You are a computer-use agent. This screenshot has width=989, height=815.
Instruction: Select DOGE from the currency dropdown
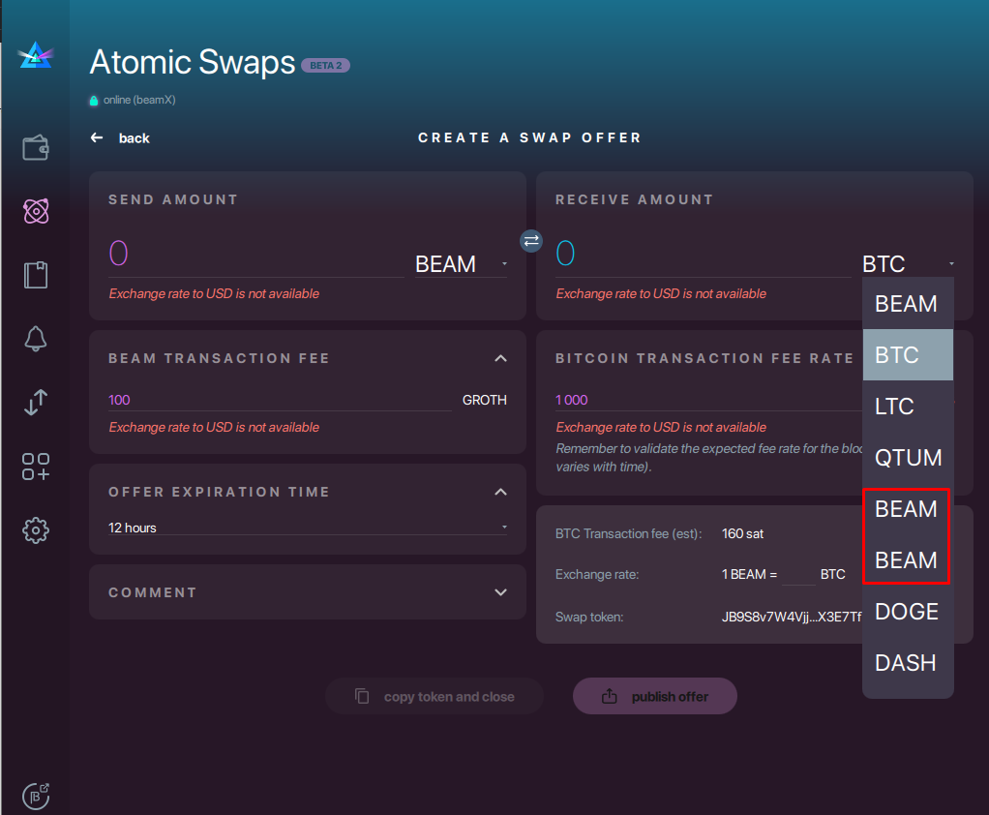(x=906, y=611)
